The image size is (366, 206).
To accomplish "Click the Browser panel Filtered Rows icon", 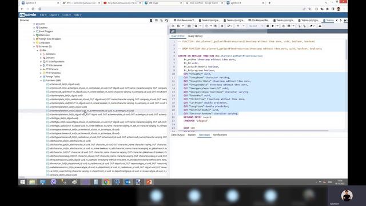I will pyautogui.click(x=161, y=21).
